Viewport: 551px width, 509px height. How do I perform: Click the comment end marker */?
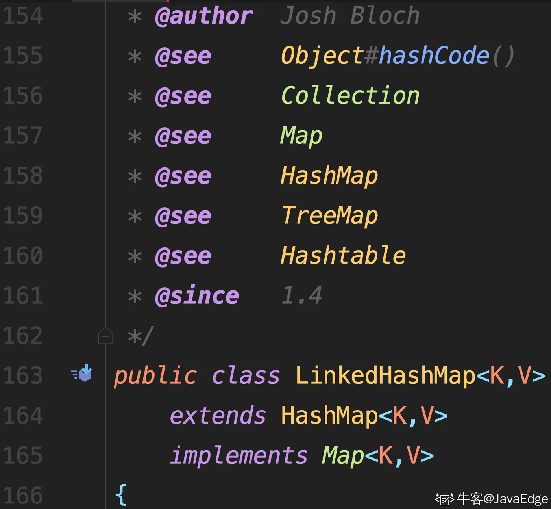click(x=141, y=336)
